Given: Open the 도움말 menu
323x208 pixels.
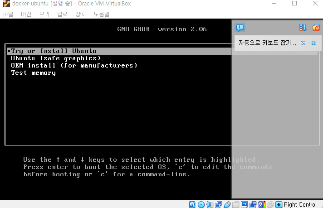Looking at the screenshot, I should tap(102, 14).
